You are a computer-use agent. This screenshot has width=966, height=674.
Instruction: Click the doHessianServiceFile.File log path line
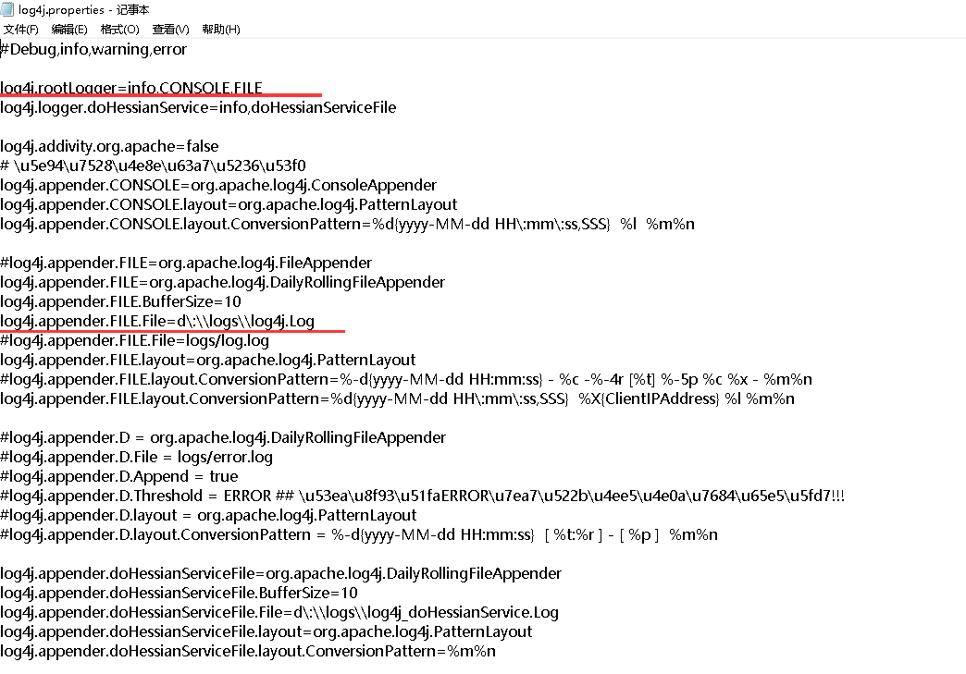[279, 612]
